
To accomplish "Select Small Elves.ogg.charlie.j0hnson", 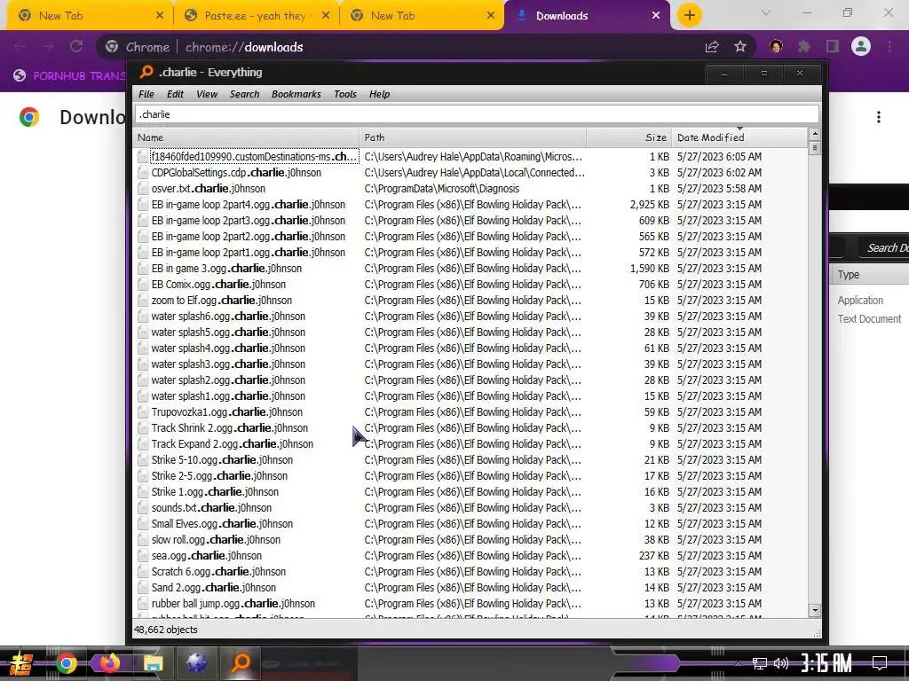I will pos(222,523).
